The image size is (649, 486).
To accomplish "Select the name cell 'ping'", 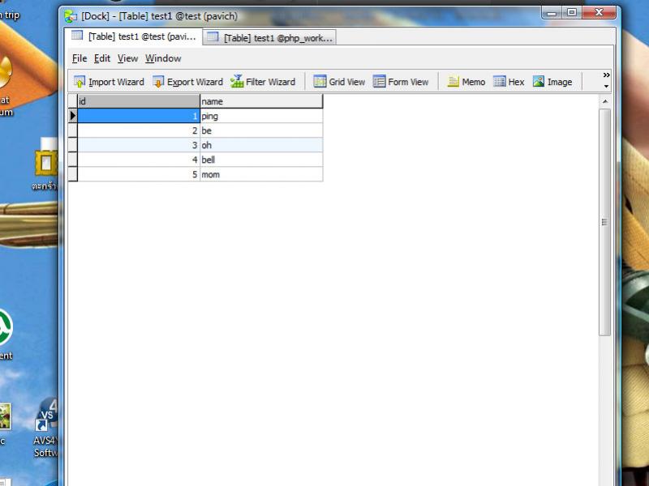I will 261,116.
